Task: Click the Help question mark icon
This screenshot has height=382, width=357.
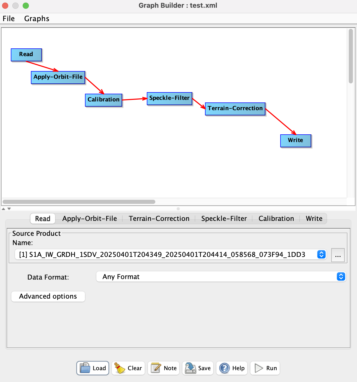Action: (x=224, y=368)
